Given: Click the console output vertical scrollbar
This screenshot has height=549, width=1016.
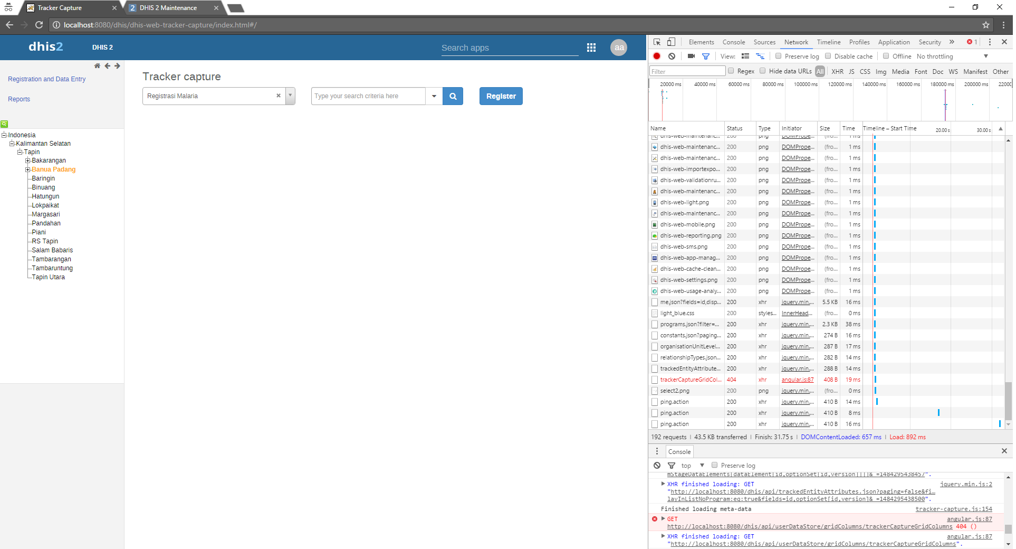Looking at the screenshot, I should [x=1008, y=529].
